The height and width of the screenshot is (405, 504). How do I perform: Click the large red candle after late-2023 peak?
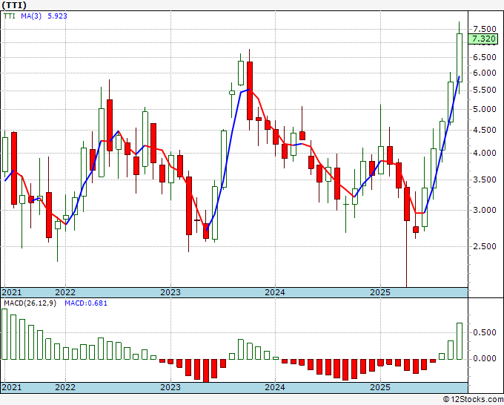tap(250, 90)
